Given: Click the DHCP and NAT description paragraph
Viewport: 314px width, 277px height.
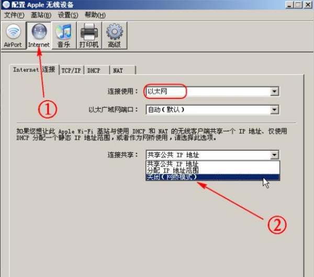Looking at the screenshot, I should (x=152, y=134).
